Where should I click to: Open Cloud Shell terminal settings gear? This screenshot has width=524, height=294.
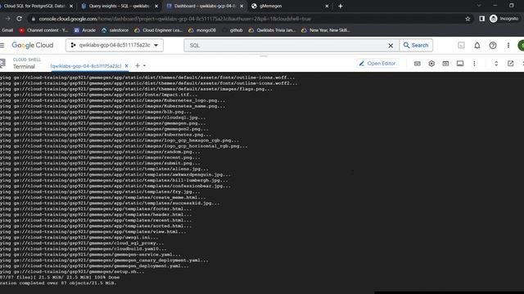coord(431,64)
